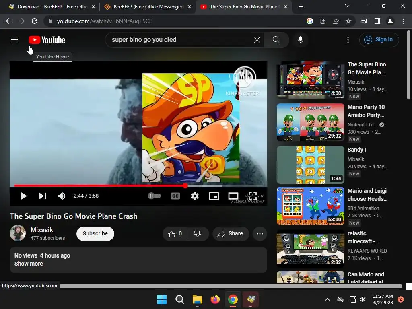Screen dimensions: 412x309
Task: Sign in to YouTube
Action: (x=379, y=40)
